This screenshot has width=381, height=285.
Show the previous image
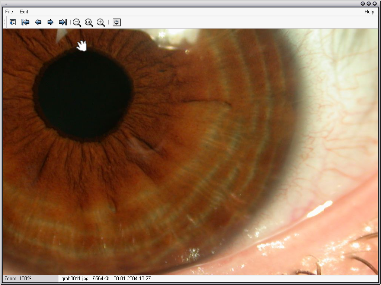(38, 22)
